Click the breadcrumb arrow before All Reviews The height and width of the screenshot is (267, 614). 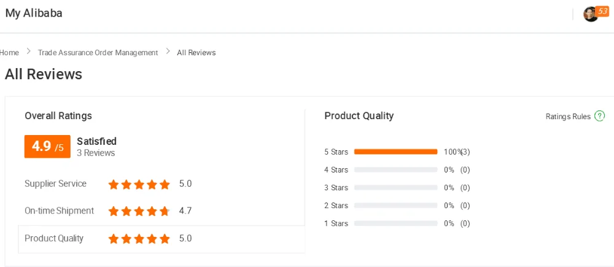[x=168, y=52]
